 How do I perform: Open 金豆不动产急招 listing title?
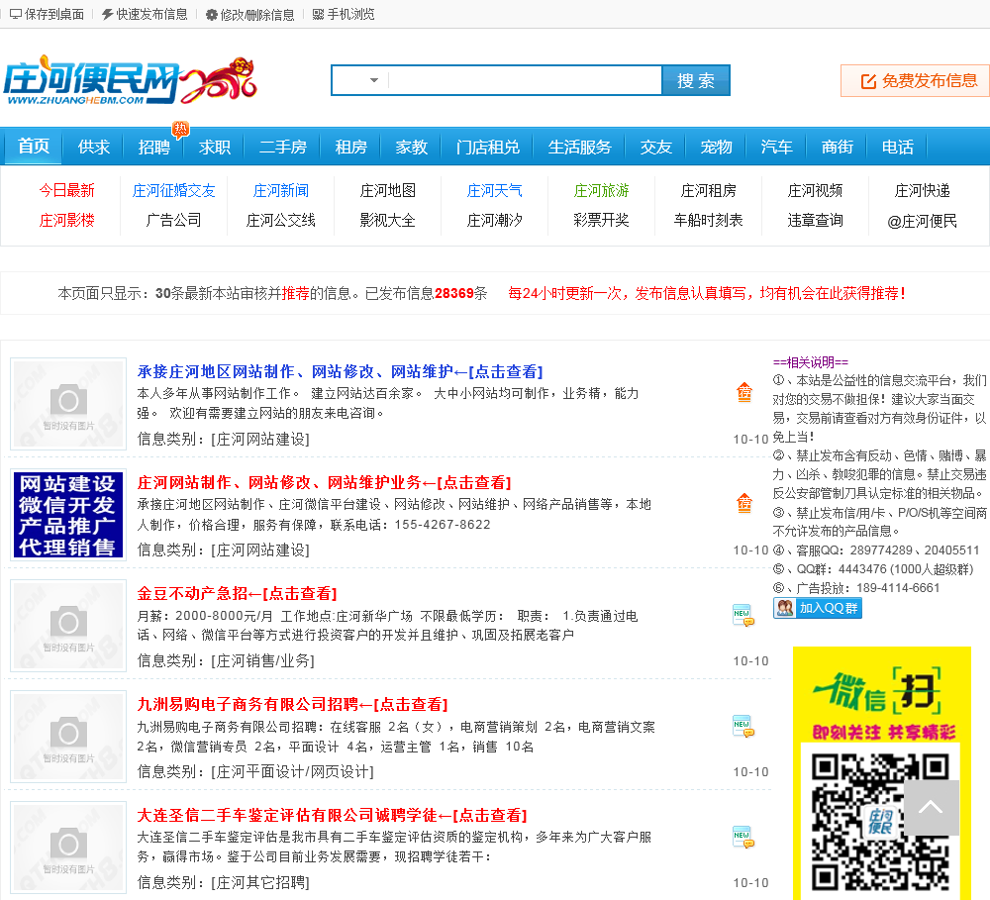point(238,593)
